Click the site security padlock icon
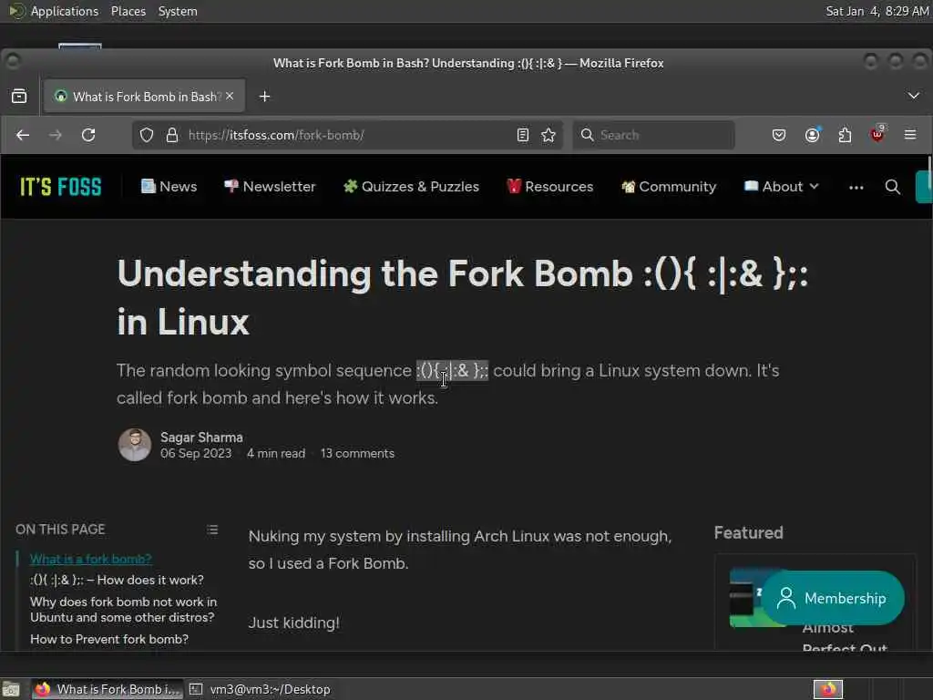Image resolution: width=933 pixels, height=700 pixels. tap(172, 135)
